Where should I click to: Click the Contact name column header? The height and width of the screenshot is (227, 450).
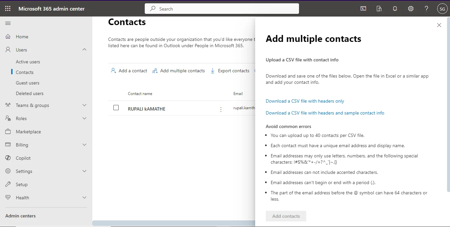click(140, 94)
